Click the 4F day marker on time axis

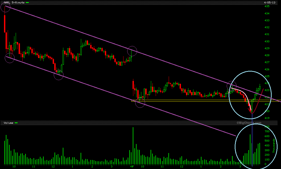tap(132, 167)
